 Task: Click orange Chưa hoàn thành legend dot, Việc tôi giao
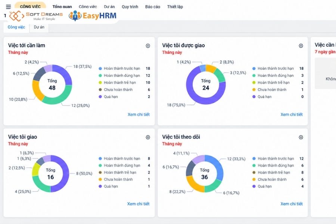[100, 180]
